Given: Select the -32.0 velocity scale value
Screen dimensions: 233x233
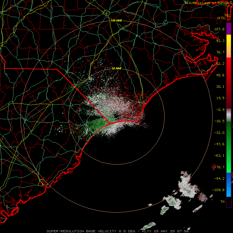Looking at the screenshot, I should pos(219,133).
